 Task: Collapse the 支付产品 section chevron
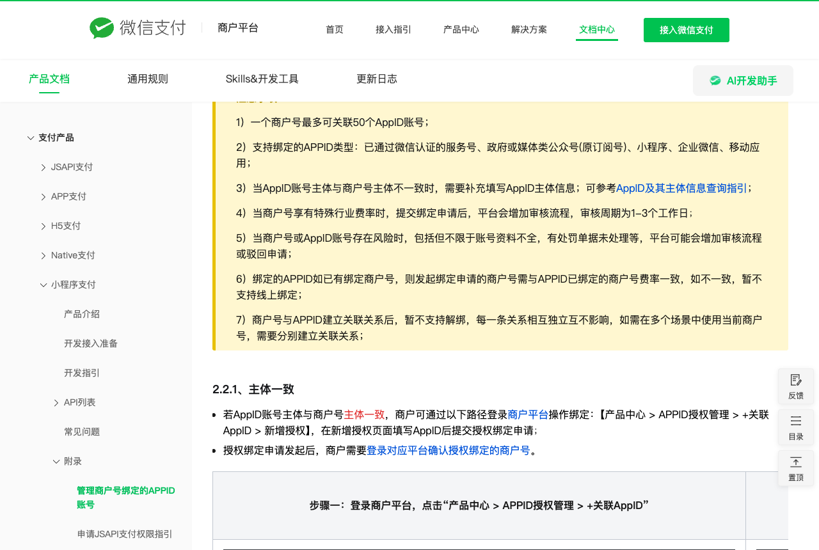(31, 137)
